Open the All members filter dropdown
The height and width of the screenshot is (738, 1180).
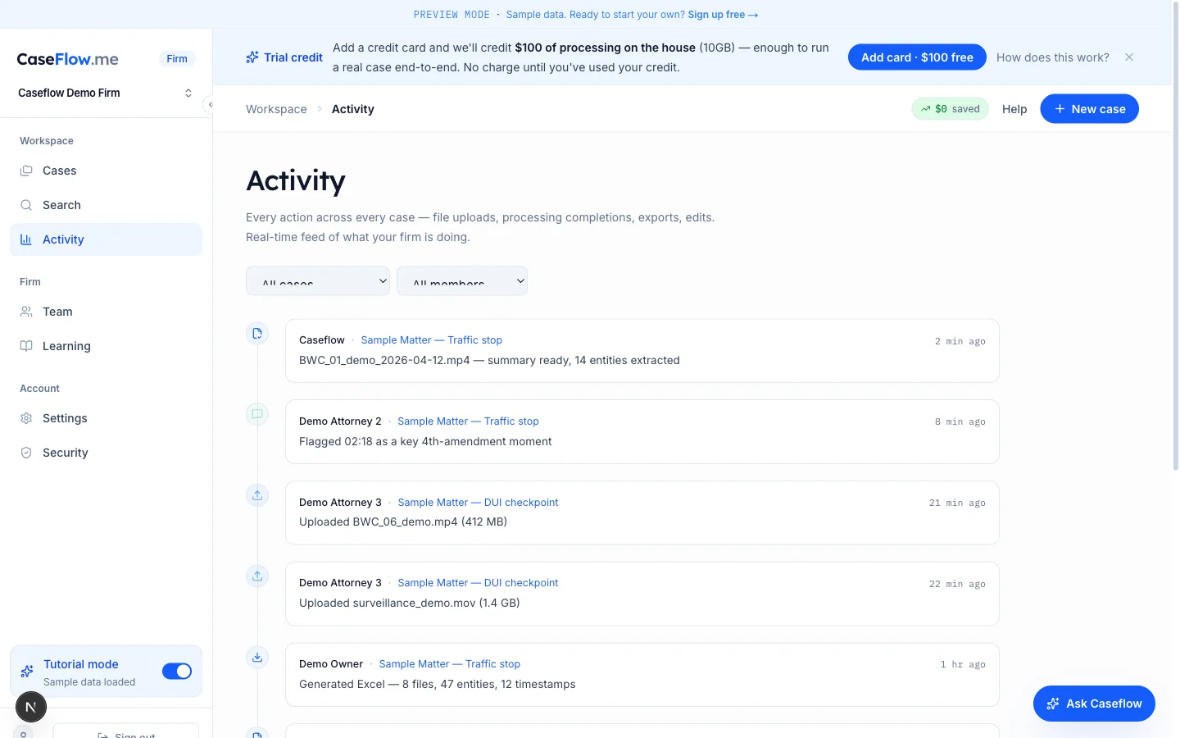pyautogui.click(x=462, y=280)
